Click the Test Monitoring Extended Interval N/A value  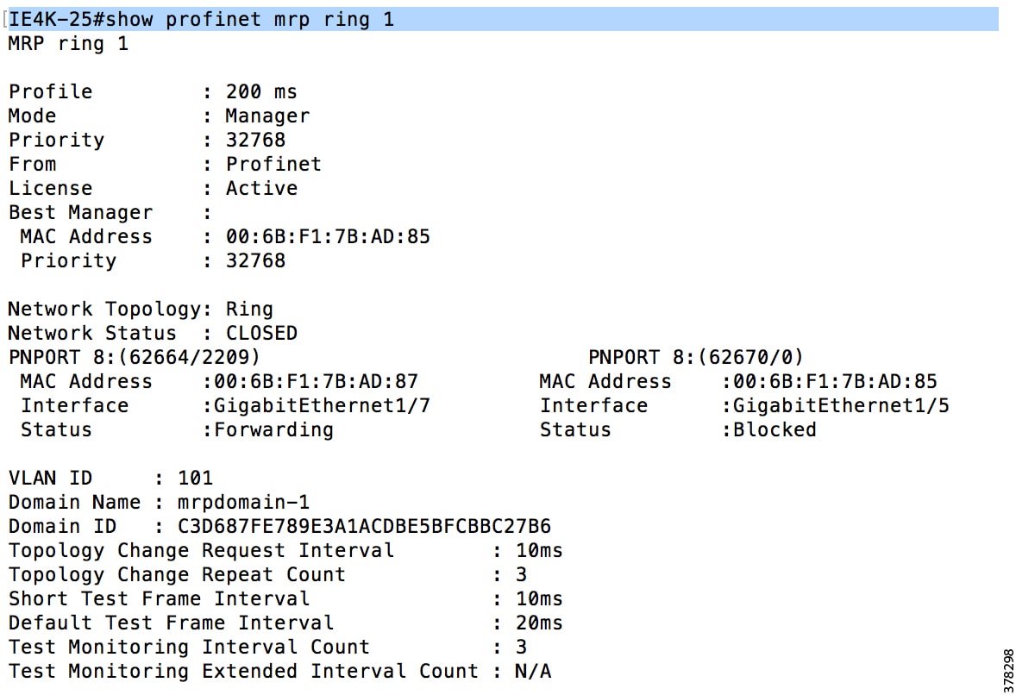coord(533,671)
